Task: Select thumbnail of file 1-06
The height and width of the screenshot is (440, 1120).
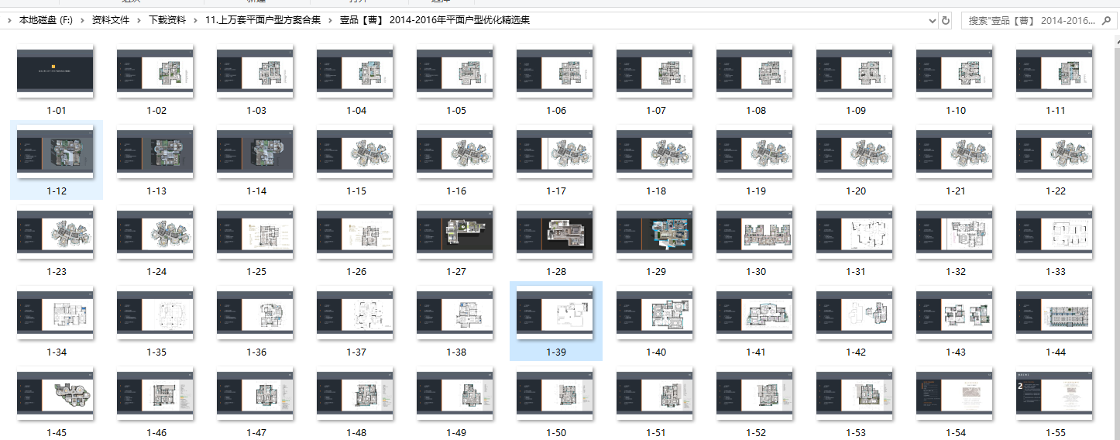Action: 555,70
